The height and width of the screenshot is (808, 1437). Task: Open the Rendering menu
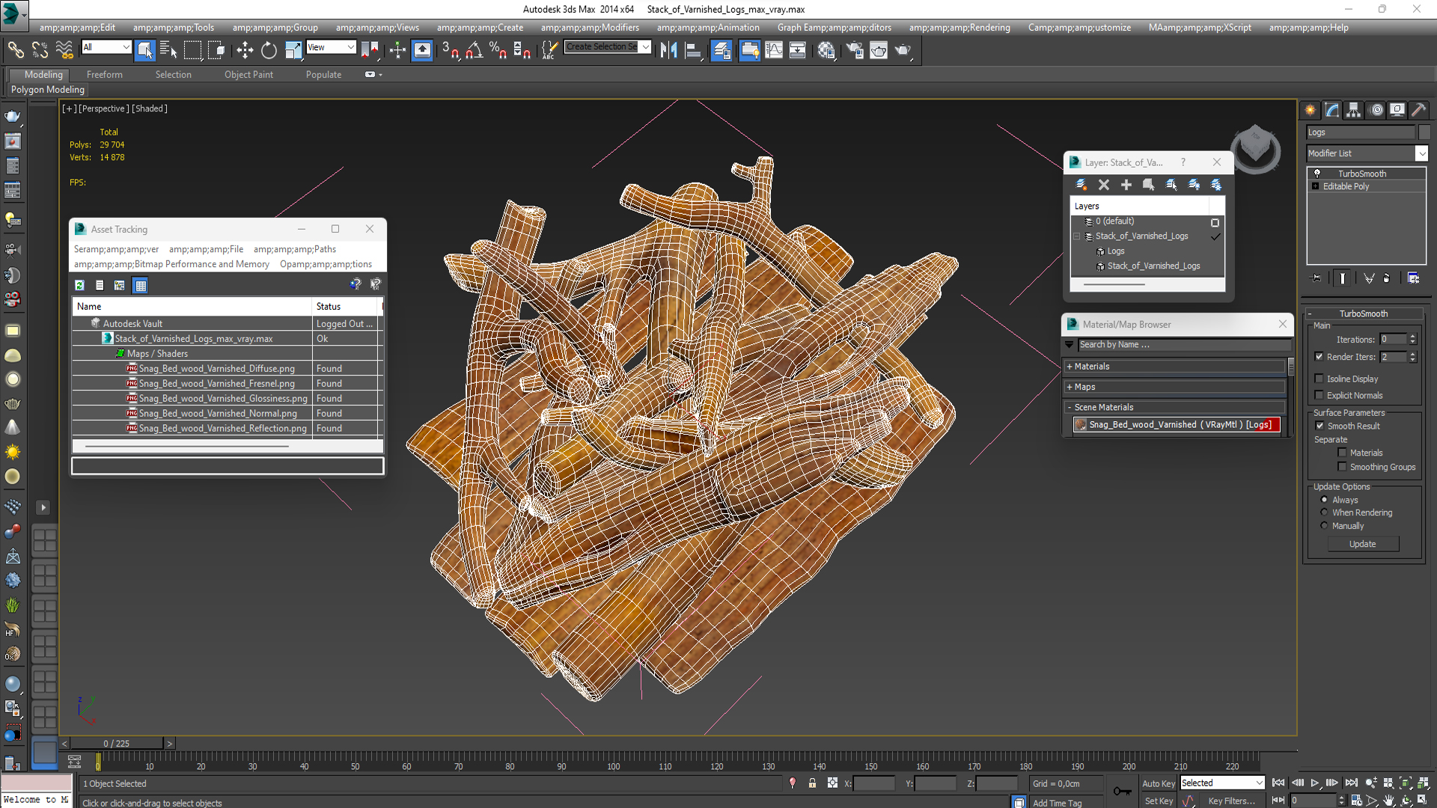[x=959, y=28]
